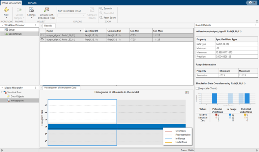Select the Results tab

pos(48,26)
